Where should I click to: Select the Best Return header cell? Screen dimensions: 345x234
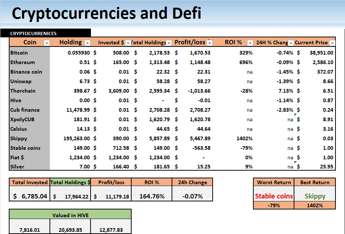click(315, 182)
